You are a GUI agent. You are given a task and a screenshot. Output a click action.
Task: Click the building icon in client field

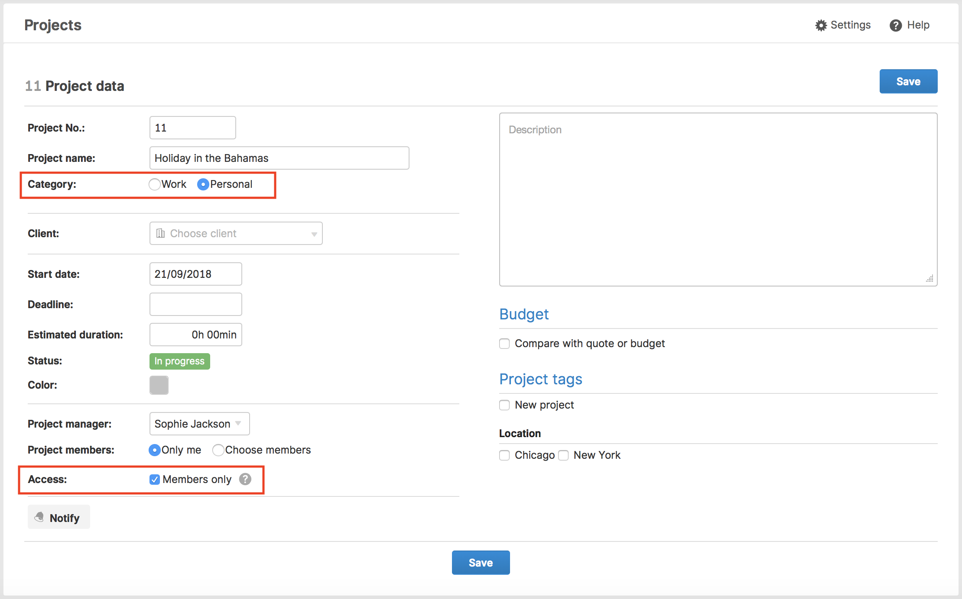[x=160, y=233]
